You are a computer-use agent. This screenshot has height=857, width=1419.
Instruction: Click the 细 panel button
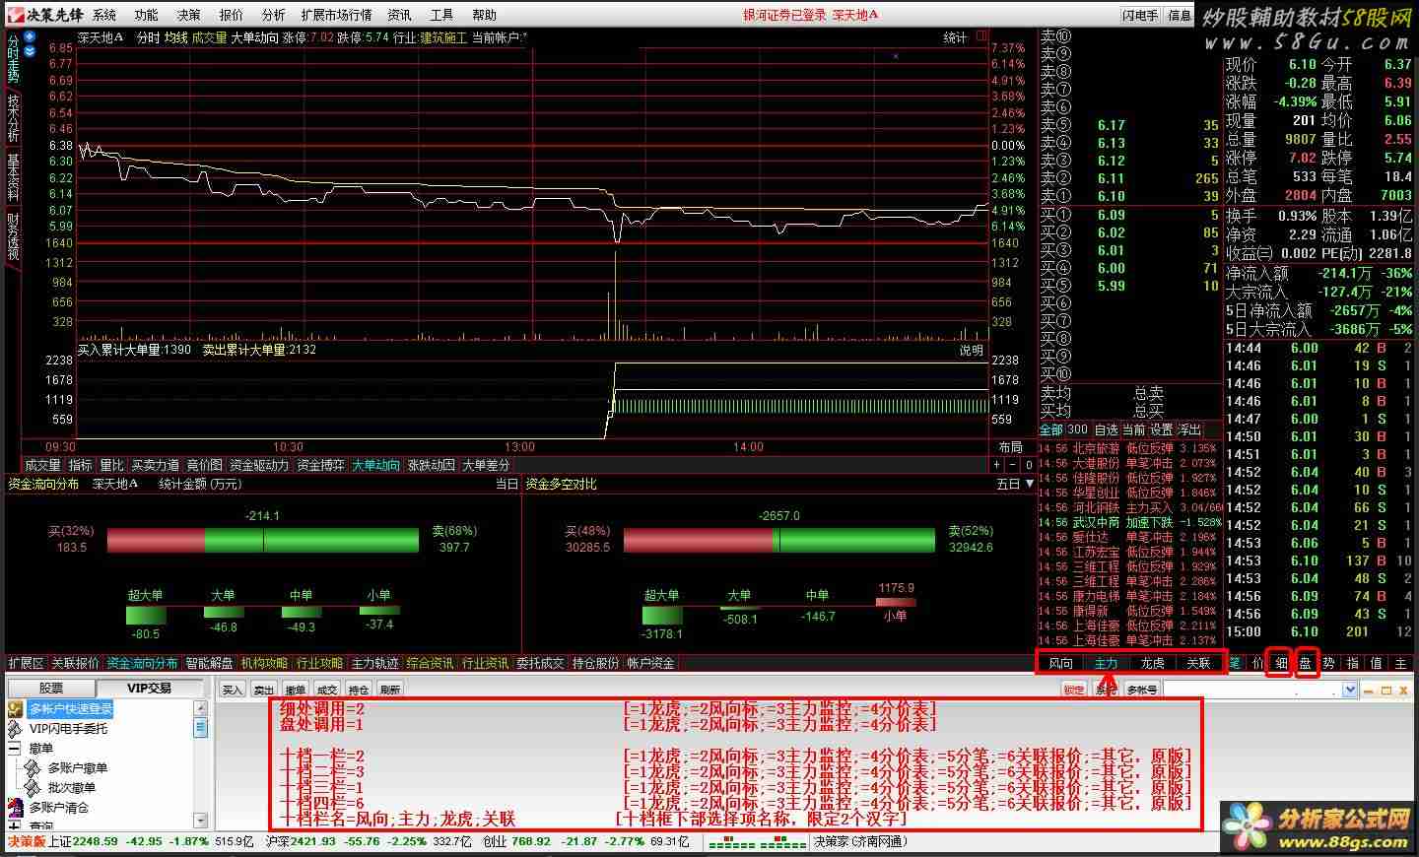1281,664
